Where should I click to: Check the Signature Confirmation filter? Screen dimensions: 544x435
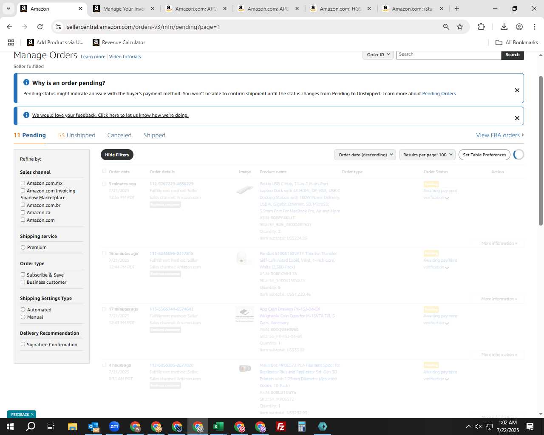[23, 344]
